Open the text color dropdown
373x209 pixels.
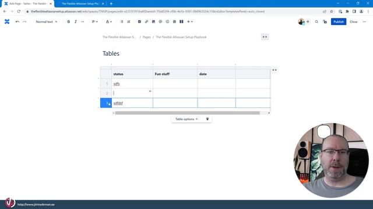coord(109,21)
